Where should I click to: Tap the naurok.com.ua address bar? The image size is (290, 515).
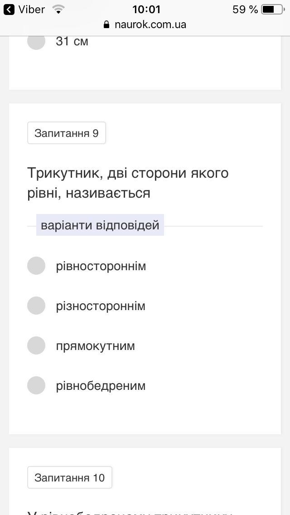pyautogui.click(x=150, y=24)
